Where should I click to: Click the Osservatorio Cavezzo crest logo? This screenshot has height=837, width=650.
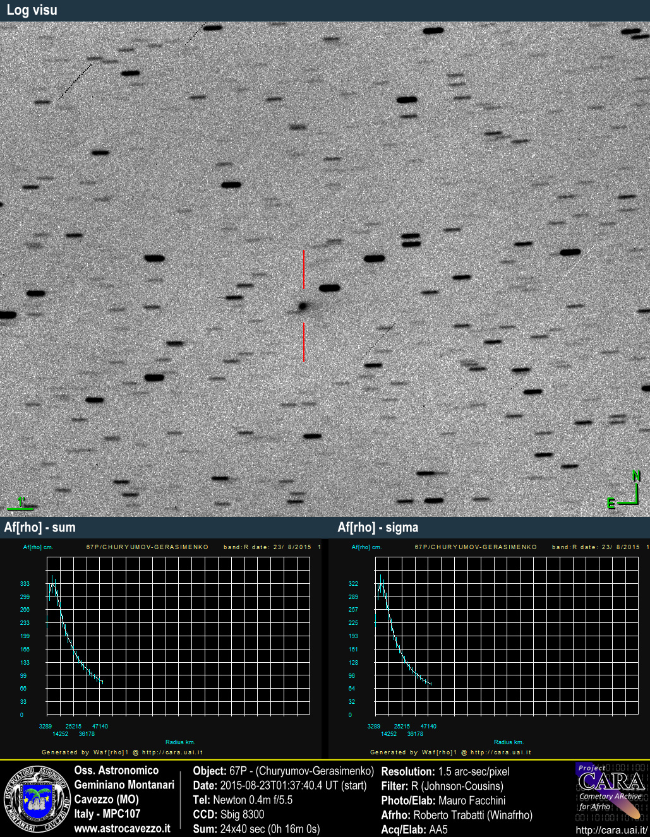(x=37, y=799)
